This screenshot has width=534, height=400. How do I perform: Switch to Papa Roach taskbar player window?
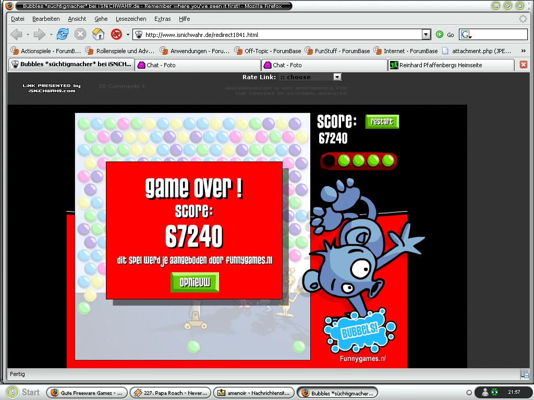(x=171, y=393)
